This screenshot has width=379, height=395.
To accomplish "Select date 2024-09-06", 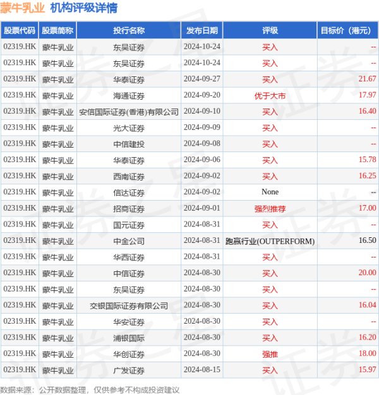I will (x=202, y=160).
